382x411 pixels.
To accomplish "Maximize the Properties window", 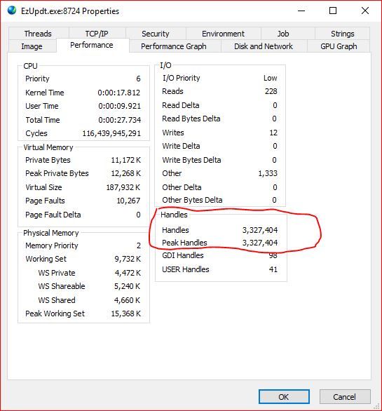I will [x=333, y=11].
